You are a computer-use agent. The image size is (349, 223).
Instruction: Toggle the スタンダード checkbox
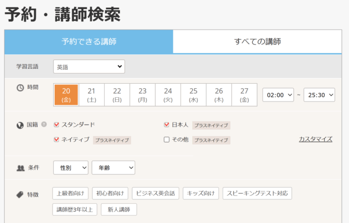pos(57,125)
